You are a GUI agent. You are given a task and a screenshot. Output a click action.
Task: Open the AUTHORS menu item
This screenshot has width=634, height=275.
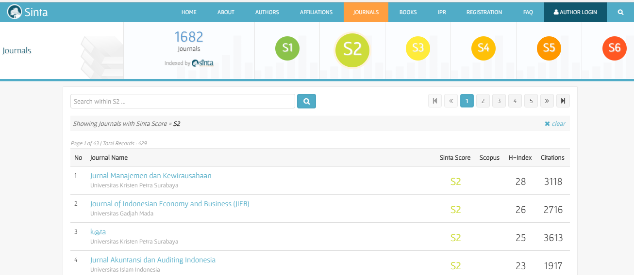[x=267, y=12]
